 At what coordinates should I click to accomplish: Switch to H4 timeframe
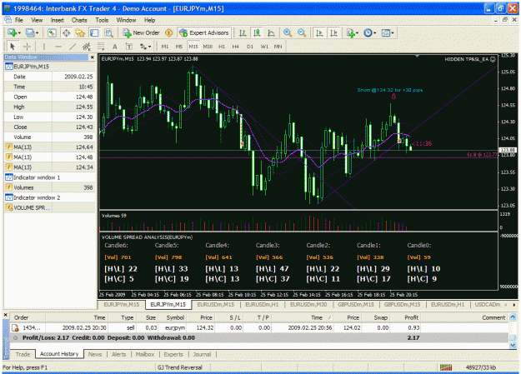(235, 47)
